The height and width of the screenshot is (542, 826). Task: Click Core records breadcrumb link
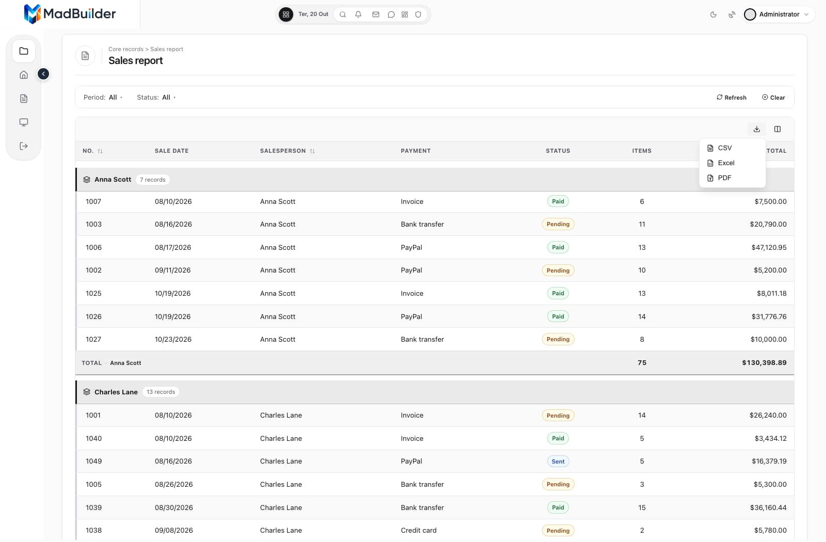pos(126,49)
